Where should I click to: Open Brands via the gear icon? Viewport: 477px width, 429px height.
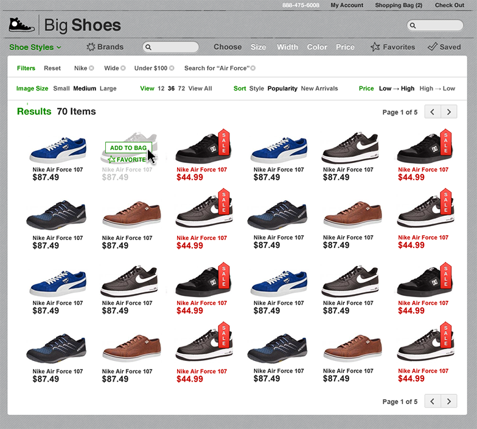click(91, 47)
